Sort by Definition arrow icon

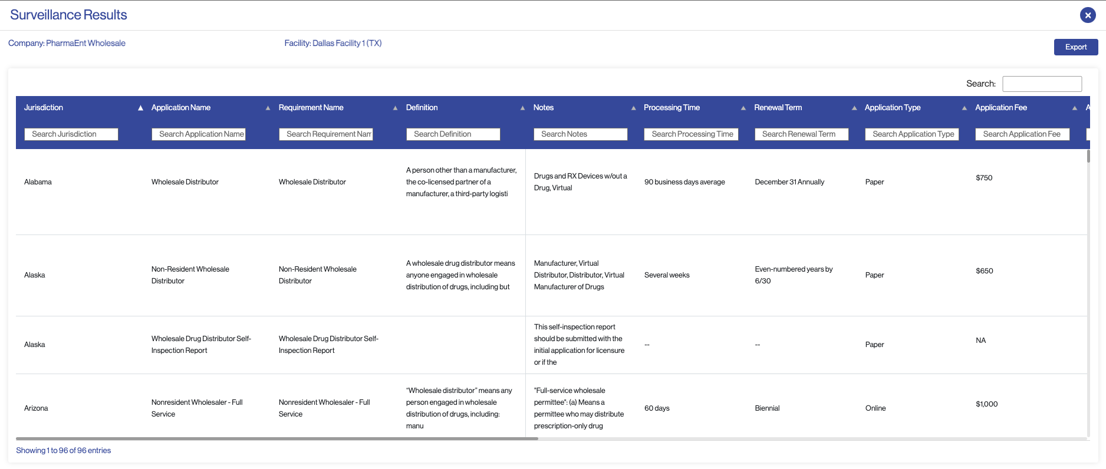[x=522, y=108]
